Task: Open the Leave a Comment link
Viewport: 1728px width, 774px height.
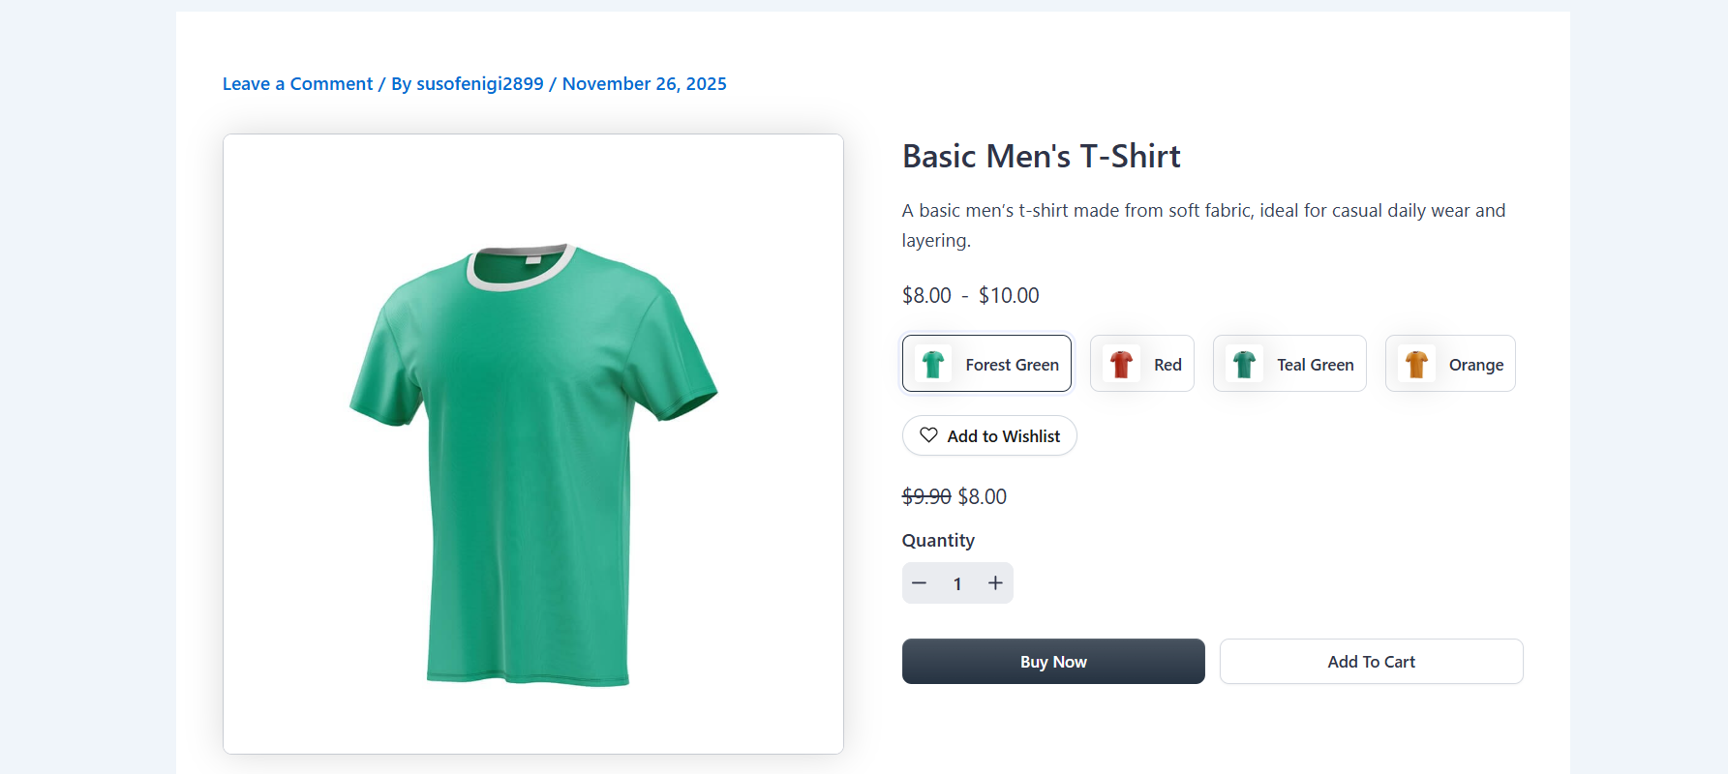Action: 297,84
